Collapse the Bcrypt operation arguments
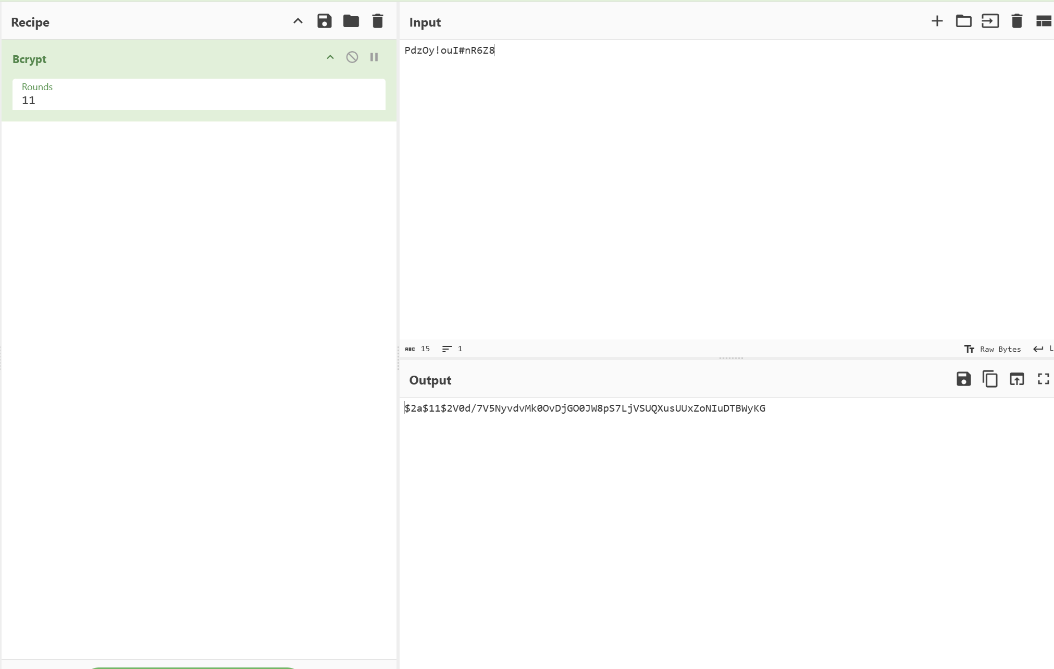This screenshot has height=669, width=1054. [x=330, y=57]
